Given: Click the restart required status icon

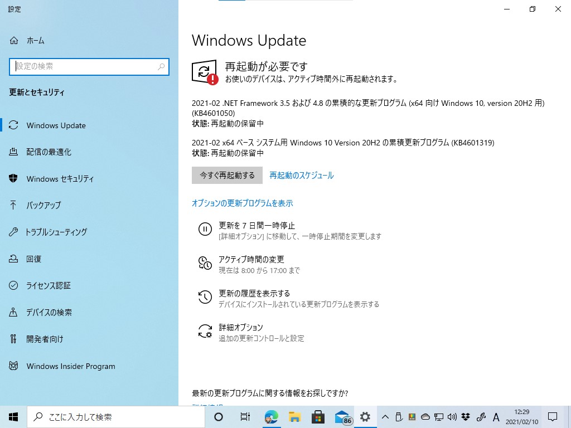Looking at the screenshot, I should pyautogui.click(x=205, y=72).
